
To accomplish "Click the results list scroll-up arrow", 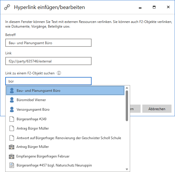I will [127, 88].
